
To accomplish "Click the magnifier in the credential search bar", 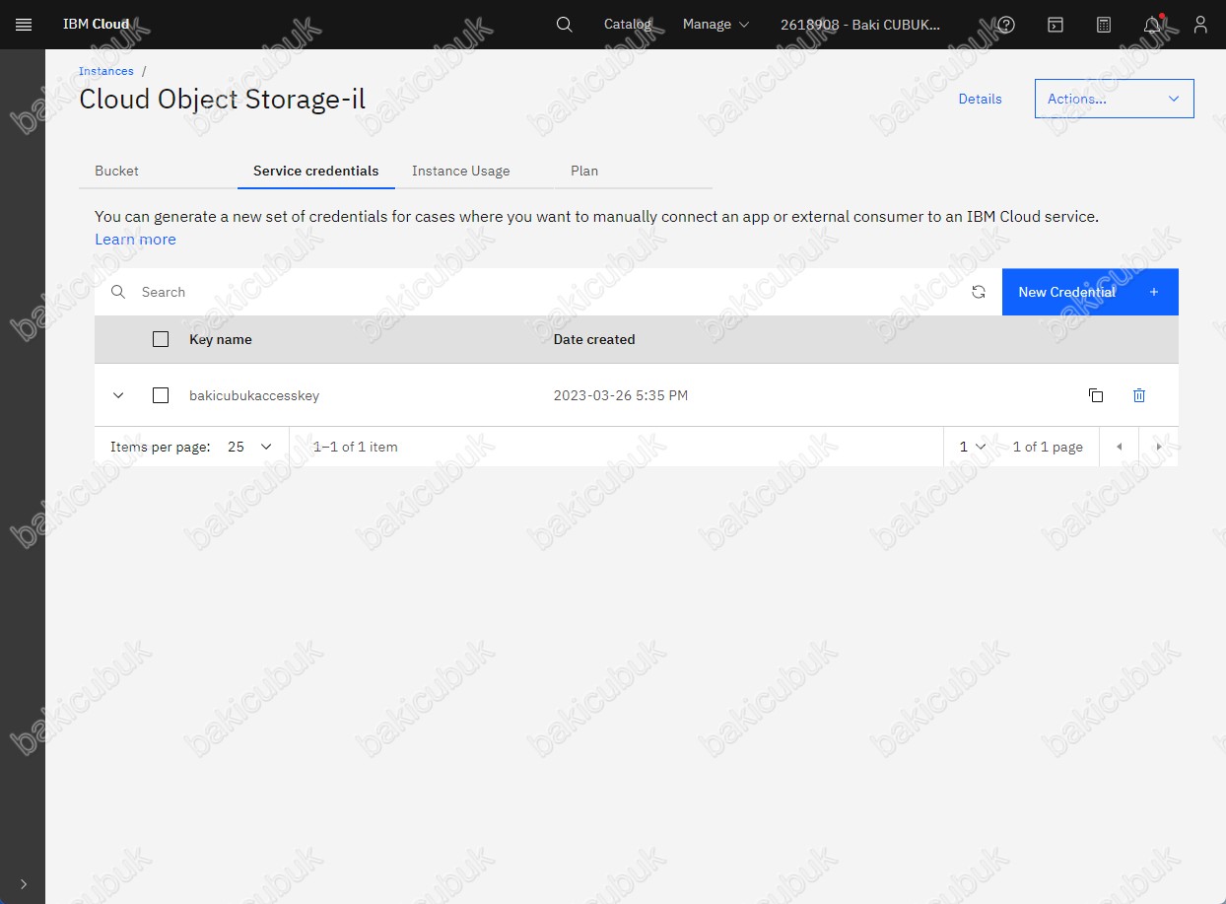I will [118, 292].
